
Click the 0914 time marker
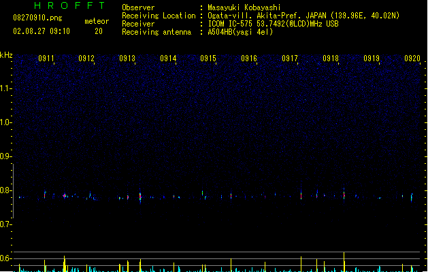pyautogui.click(x=168, y=58)
